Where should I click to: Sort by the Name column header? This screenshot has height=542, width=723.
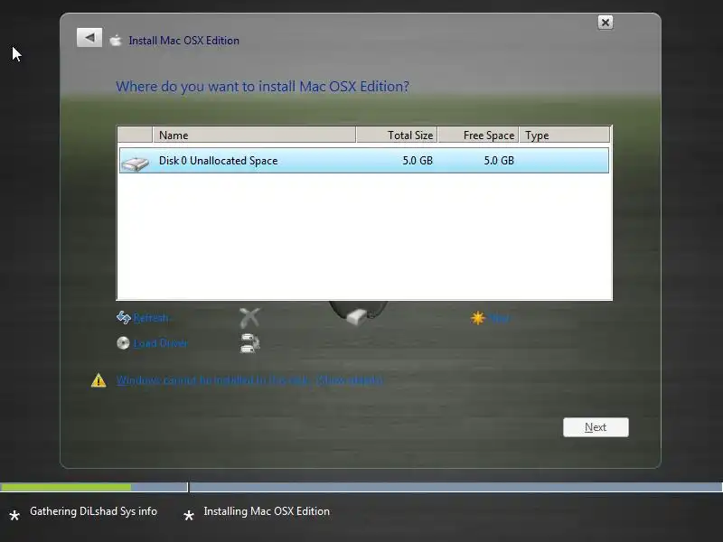[254, 135]
